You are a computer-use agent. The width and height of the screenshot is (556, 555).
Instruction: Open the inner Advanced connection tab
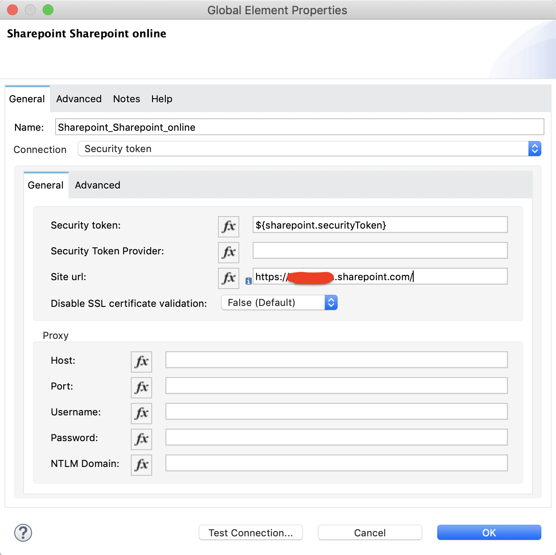tap(97, 185)
